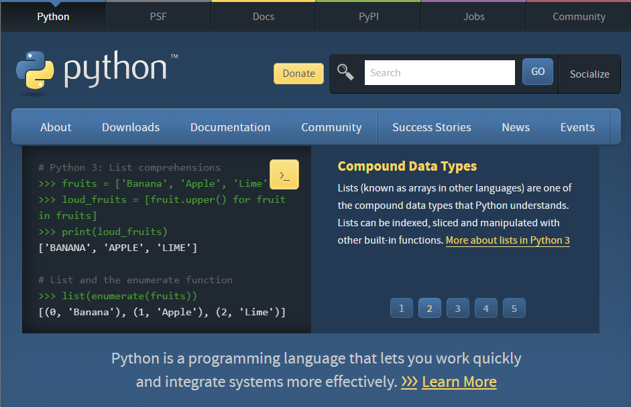Viewport: 631px width, 407px height.
Task: Launch the interactive shell terminal icon
Action: [x=284, y=174]
